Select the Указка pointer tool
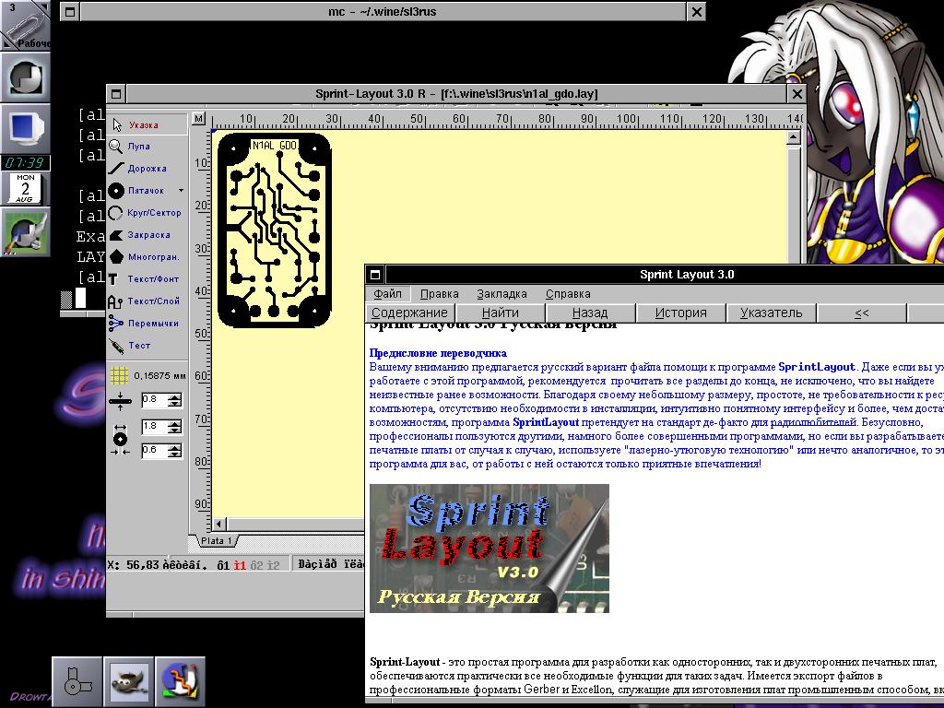The image size is (944, 708). point(147,124)
